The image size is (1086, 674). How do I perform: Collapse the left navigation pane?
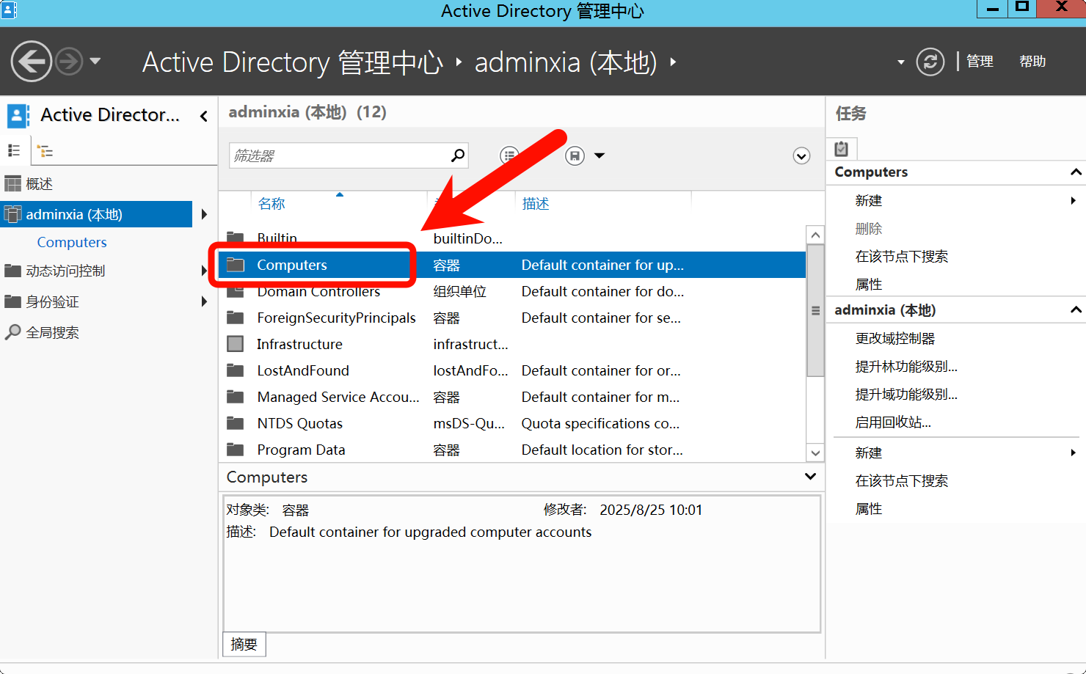(x=203, y=116)
